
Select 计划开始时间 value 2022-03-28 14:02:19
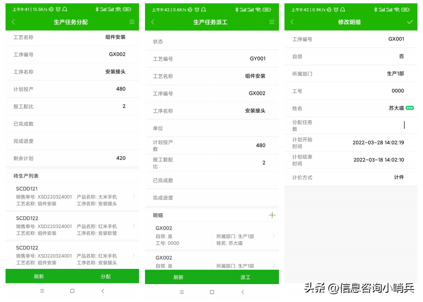click(x=378, y=142)
